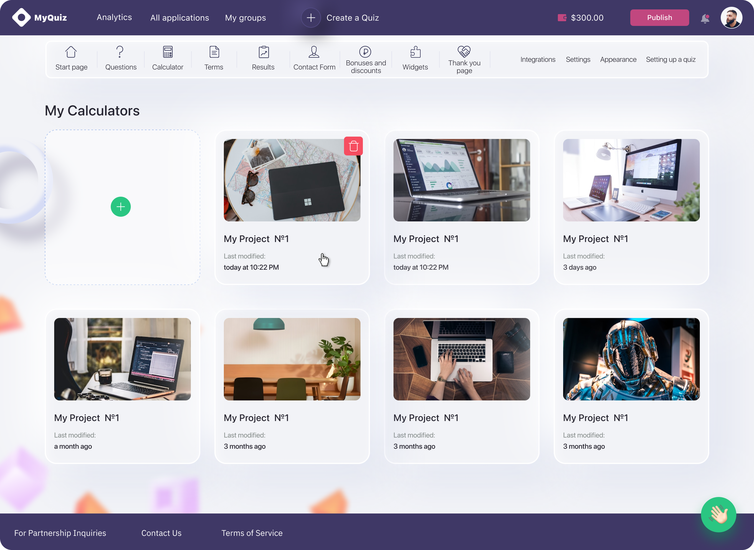Click the notification bell icon
The image size is (754, 550).
[x=705, y=18]
